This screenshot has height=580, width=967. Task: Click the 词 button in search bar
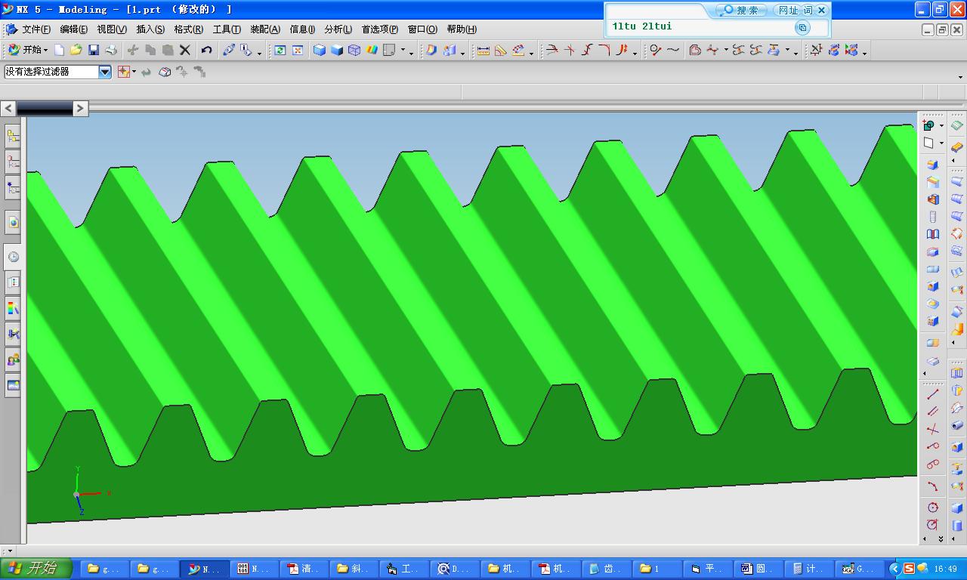808,10
